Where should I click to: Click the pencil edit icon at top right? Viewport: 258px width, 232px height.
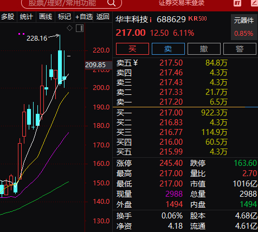(x=255, y=3)
